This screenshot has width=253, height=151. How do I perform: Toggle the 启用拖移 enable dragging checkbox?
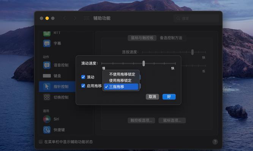point(83,86)
